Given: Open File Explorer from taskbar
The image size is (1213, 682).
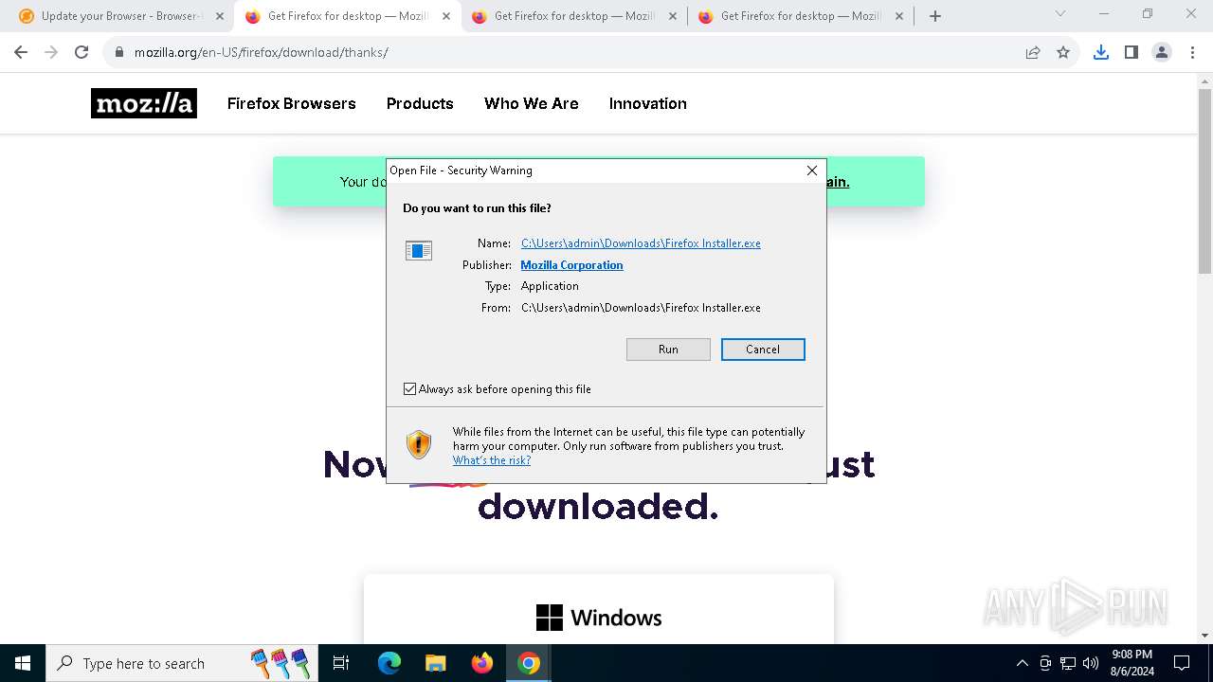Looking at the screenshot, I should click(x=436, y=663).
